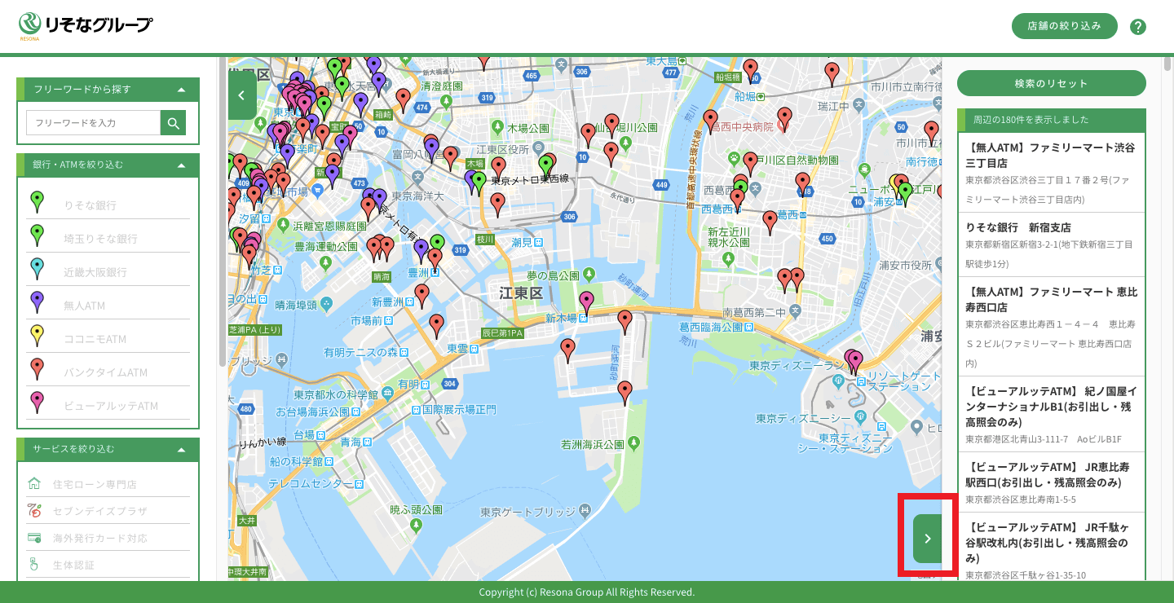Open JR恵比寿駅西口 ATM result

(1052, 482)
